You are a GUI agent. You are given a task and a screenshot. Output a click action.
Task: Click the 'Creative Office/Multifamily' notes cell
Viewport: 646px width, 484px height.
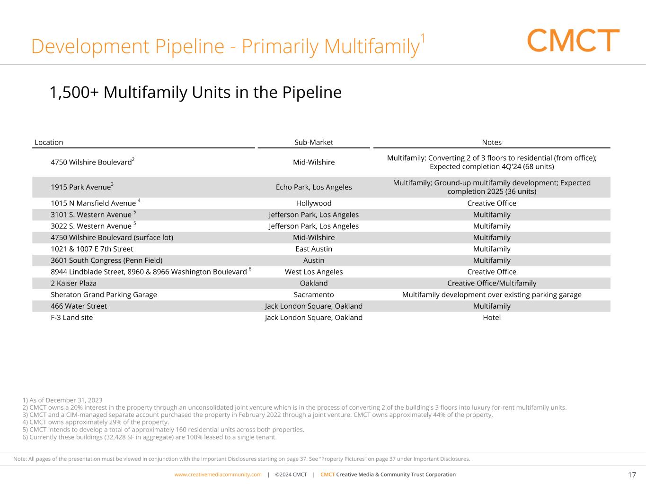click(x=492, y=283)
